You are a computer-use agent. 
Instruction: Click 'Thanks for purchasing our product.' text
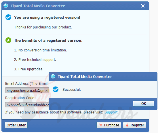[43, 27]
